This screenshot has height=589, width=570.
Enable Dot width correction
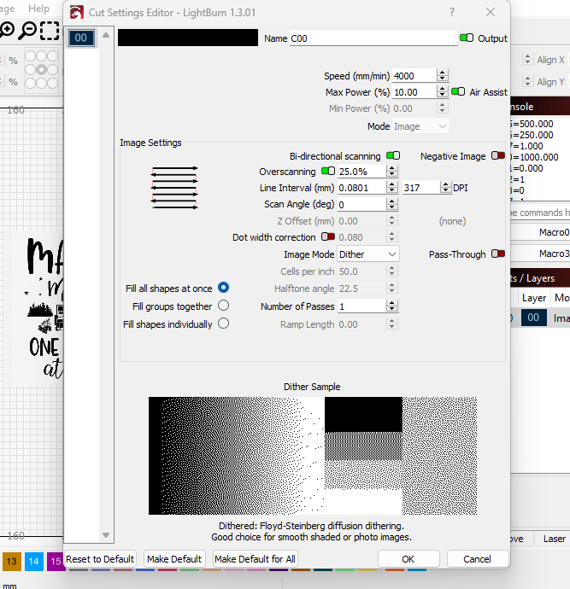tap(328, 237)
